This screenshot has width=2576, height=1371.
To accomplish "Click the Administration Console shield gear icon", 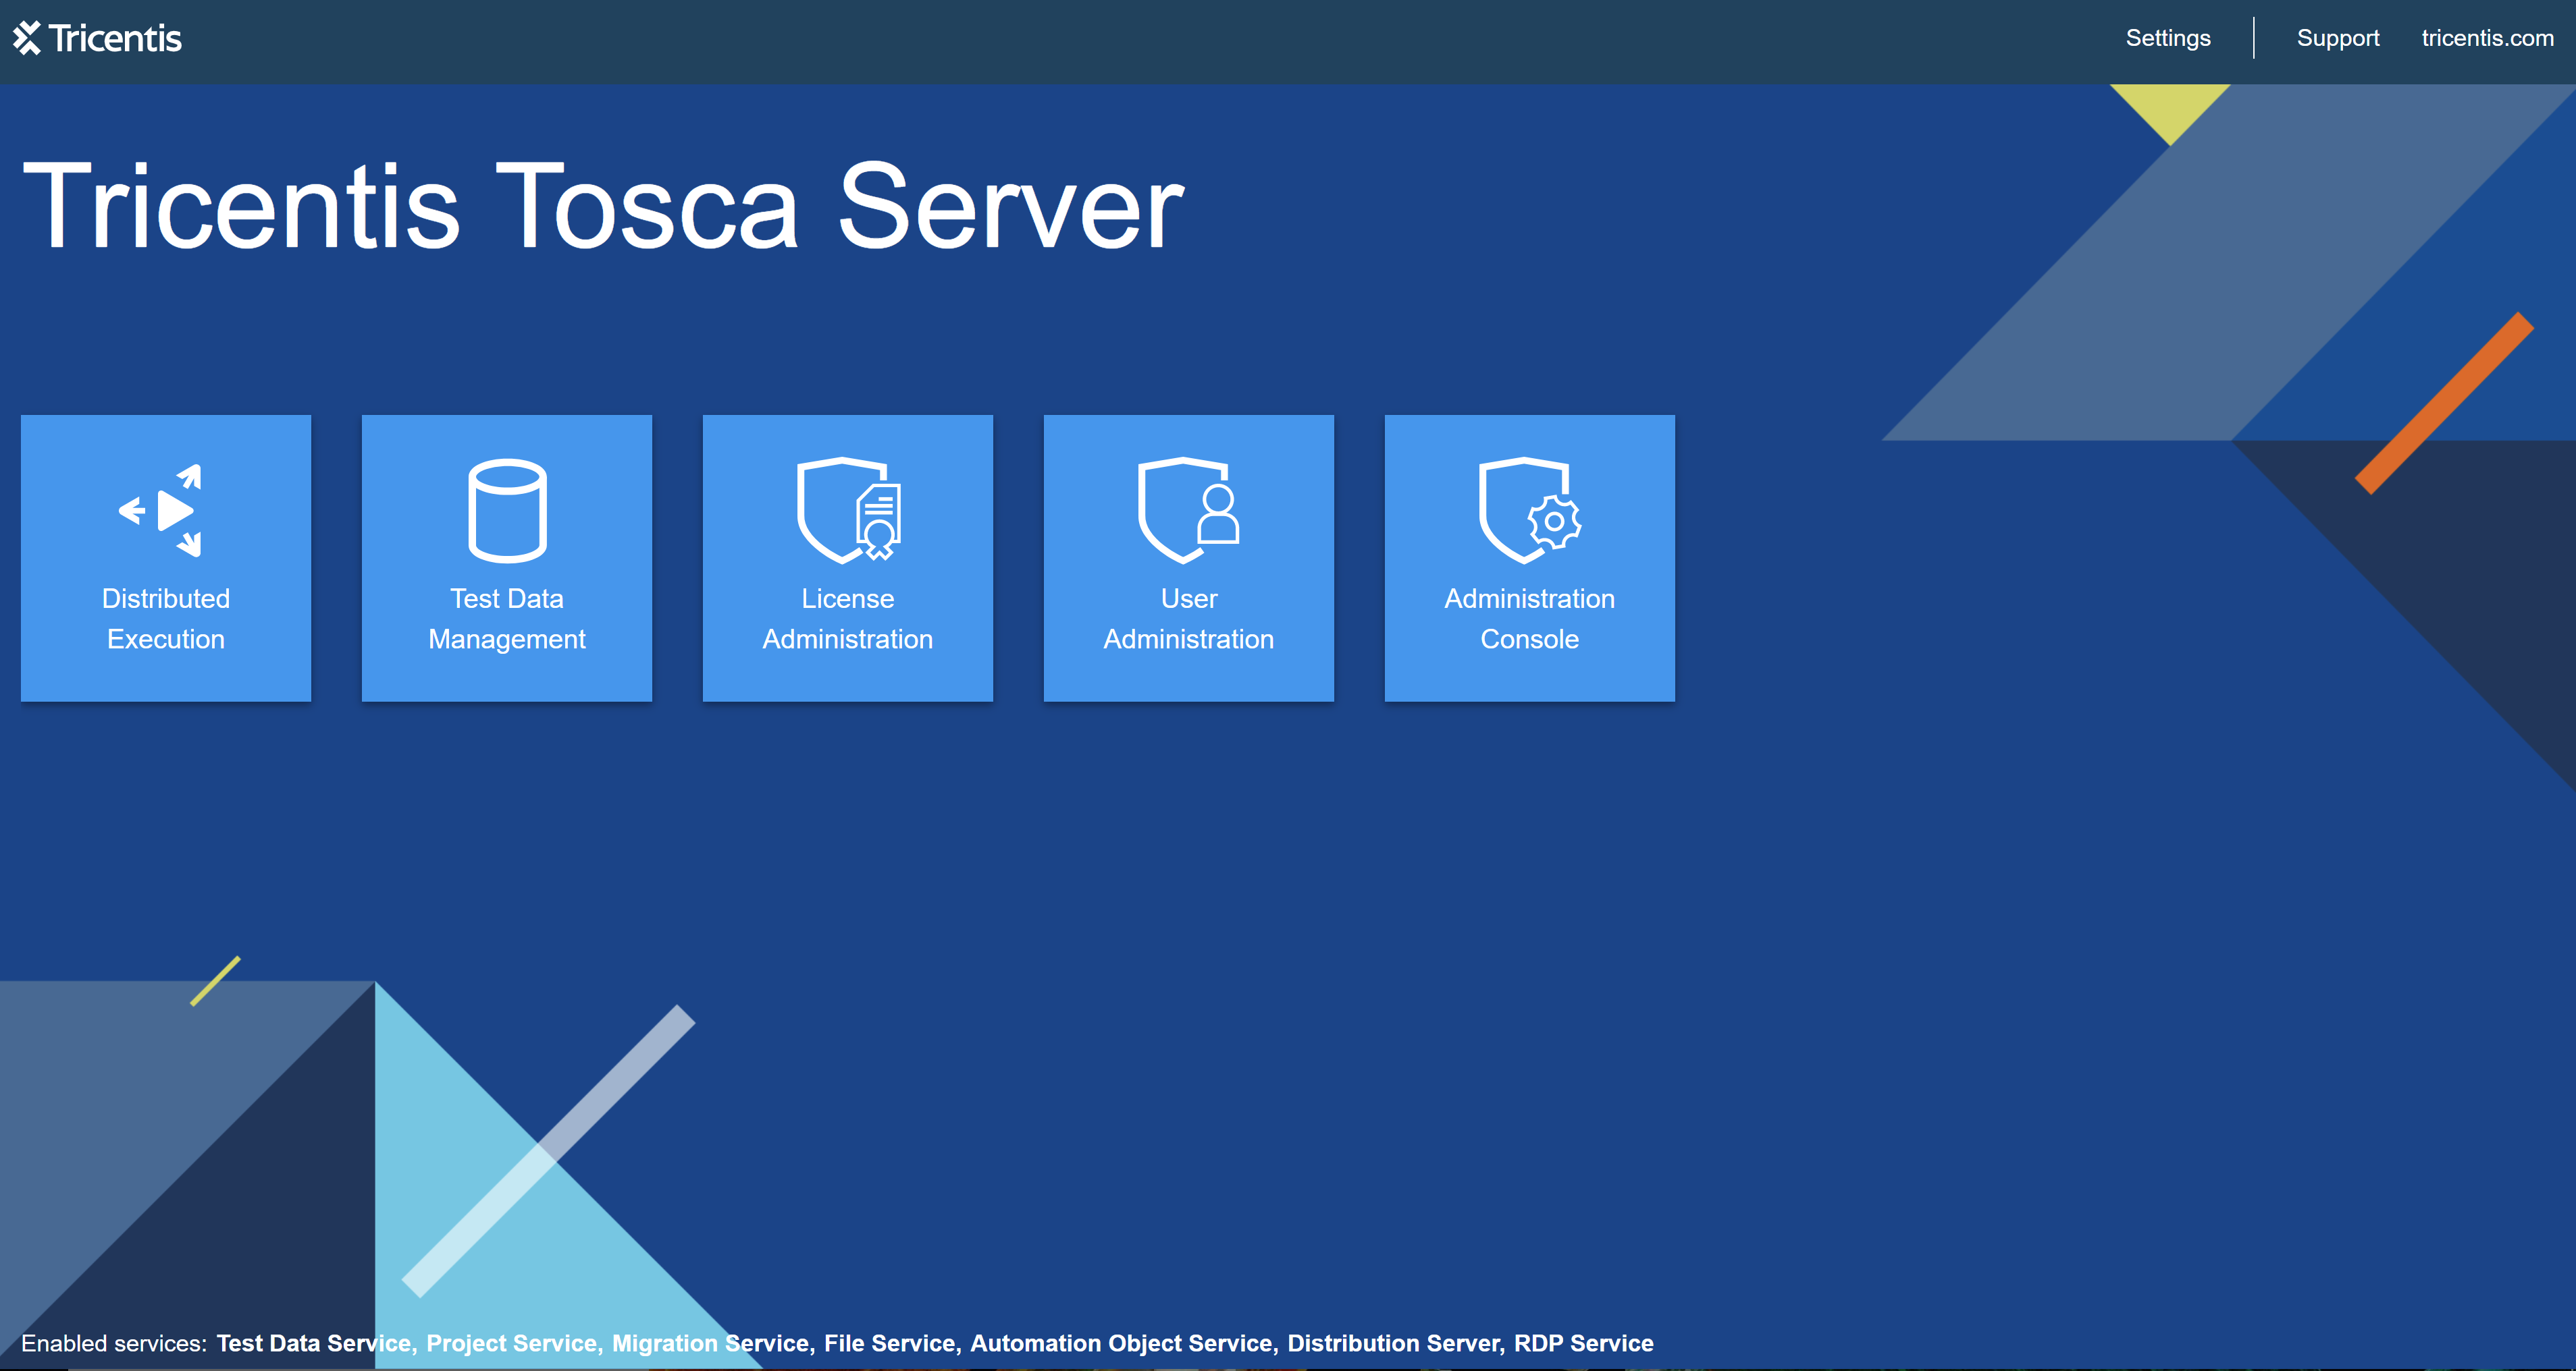I will (1529, 511).
